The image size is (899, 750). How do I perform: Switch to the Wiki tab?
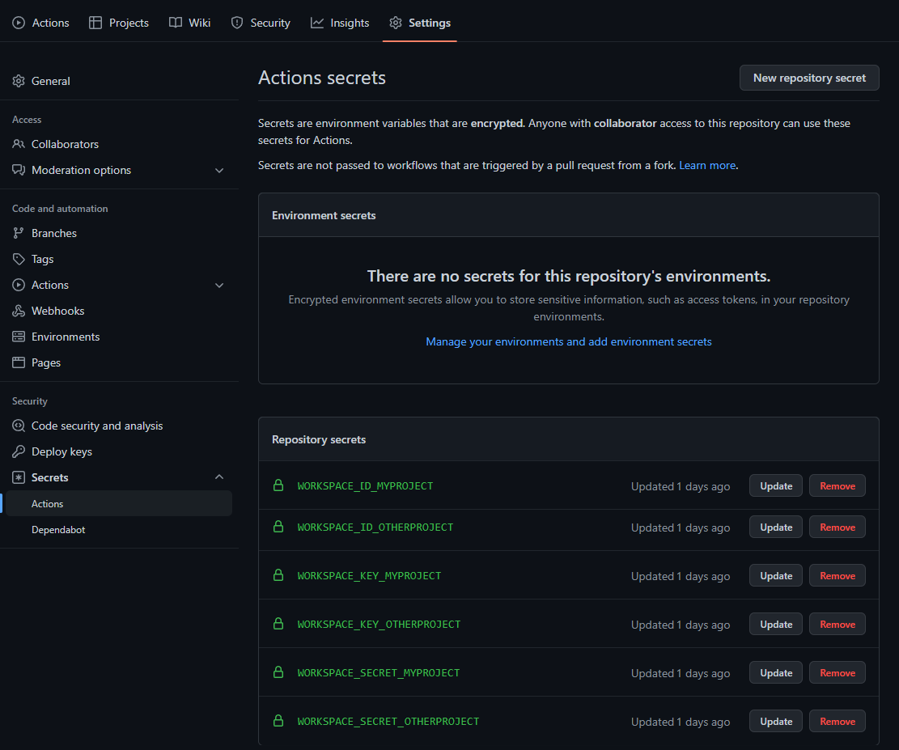coord(190,23)
